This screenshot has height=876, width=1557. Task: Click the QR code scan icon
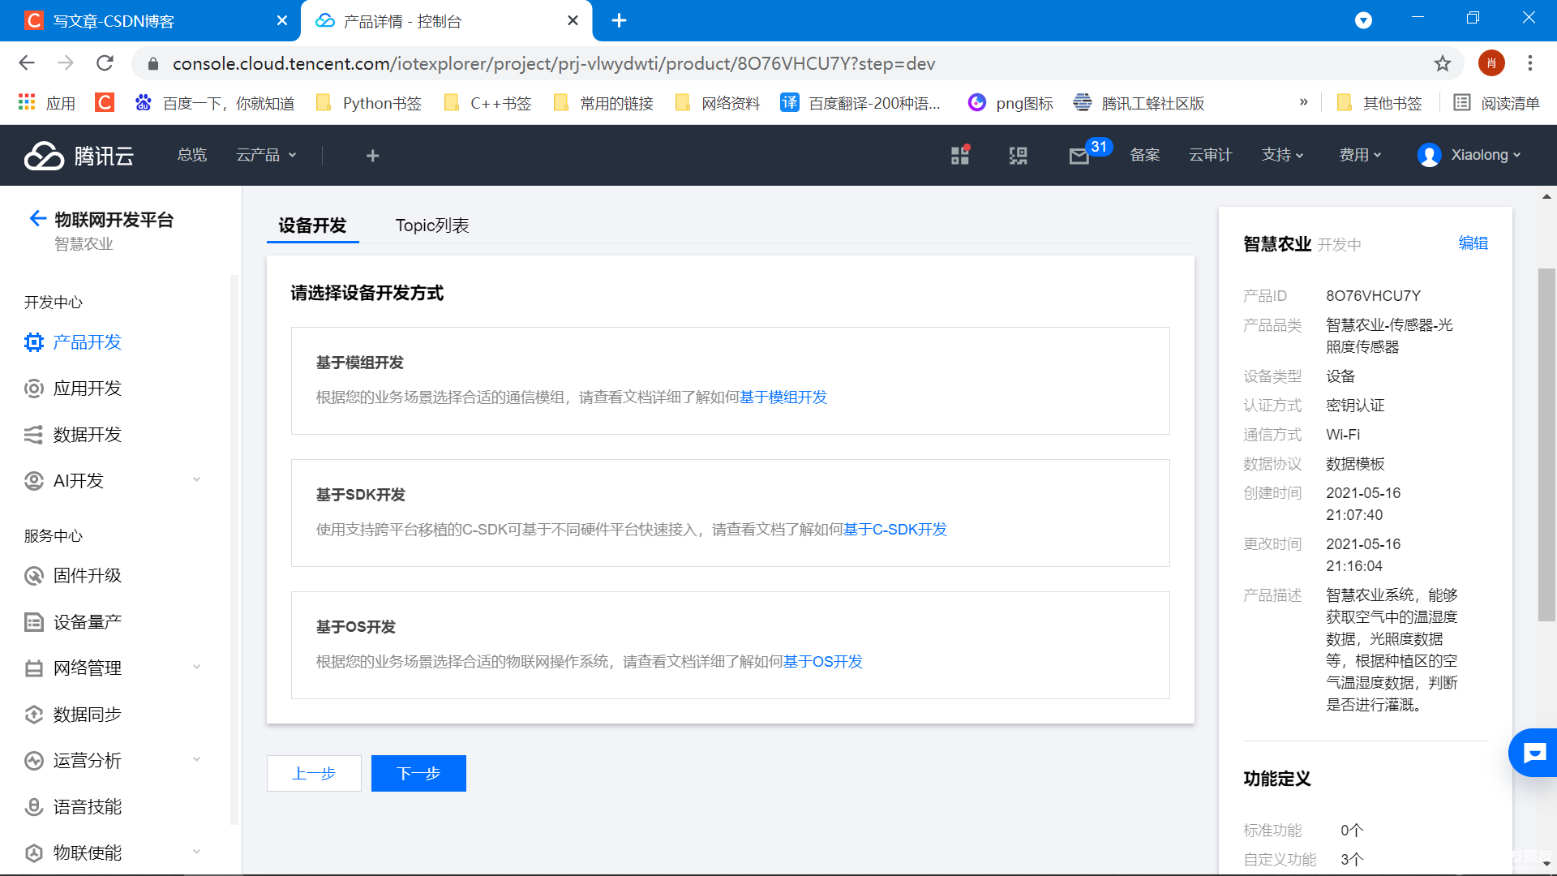coord(1019,156)
